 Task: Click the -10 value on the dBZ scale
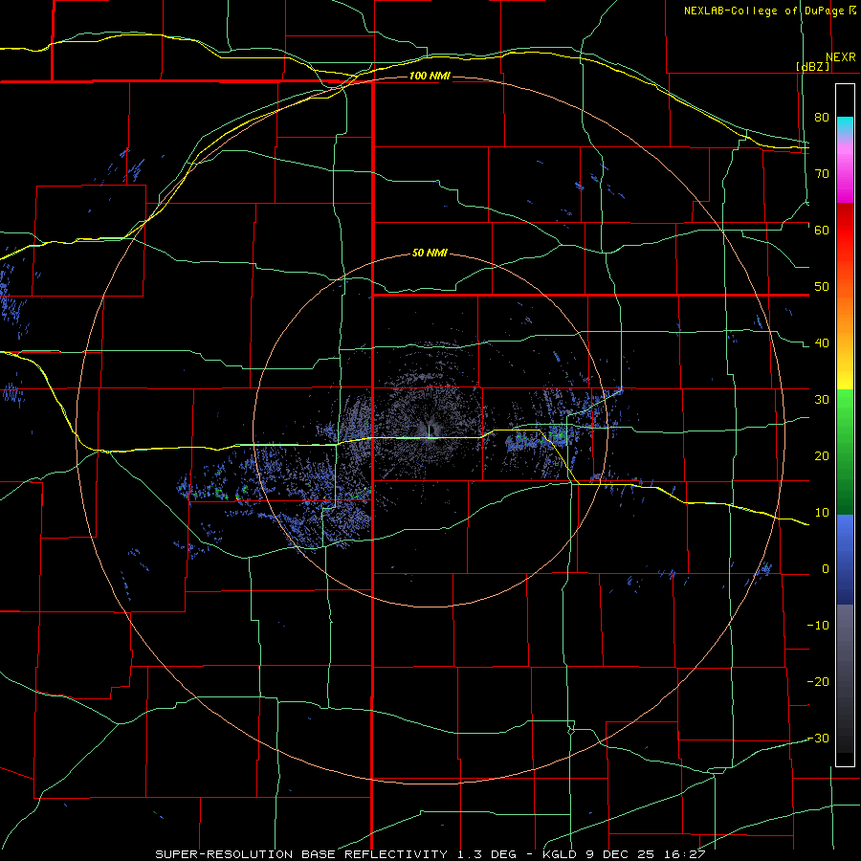click(818, 626)
